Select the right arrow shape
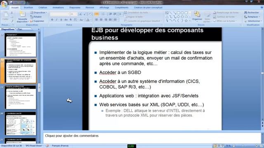Viewport: 264px width, 148px height. [x=179, y=17]
